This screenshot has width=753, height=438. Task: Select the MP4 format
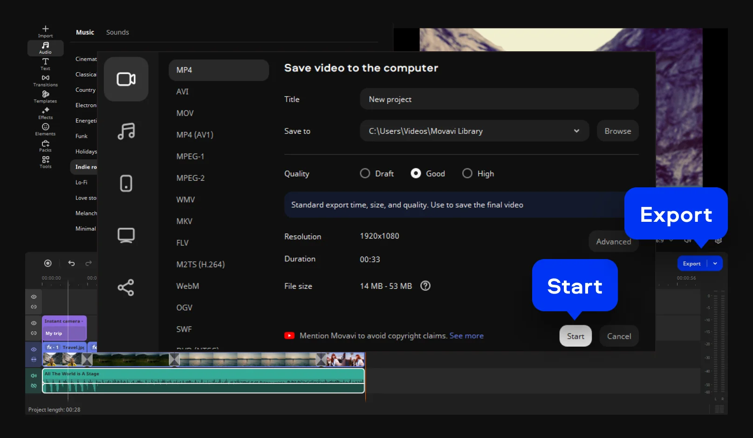(219, 70)
